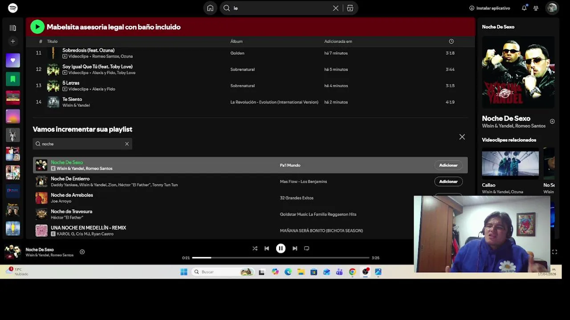Open File Explorer from taskbar
570x320 pixels.
(301, 272)
